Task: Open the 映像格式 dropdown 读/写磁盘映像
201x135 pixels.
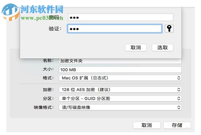Action: tap(120, 107)
